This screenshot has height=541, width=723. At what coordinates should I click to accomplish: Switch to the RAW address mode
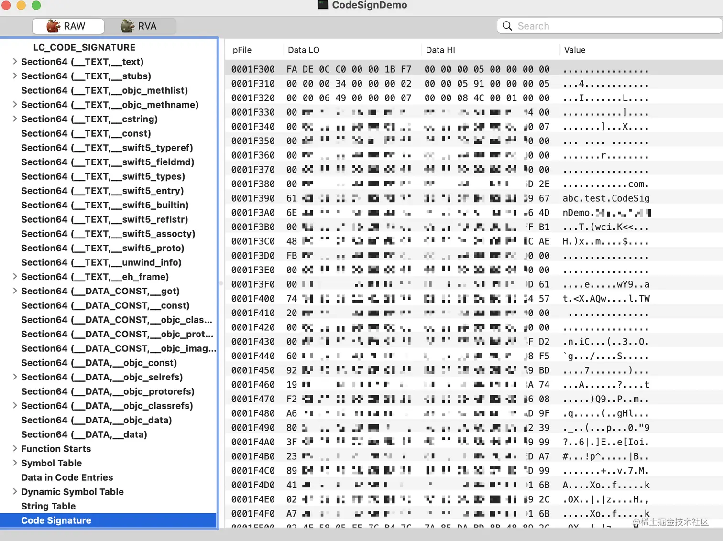click(x=68, y=26)
